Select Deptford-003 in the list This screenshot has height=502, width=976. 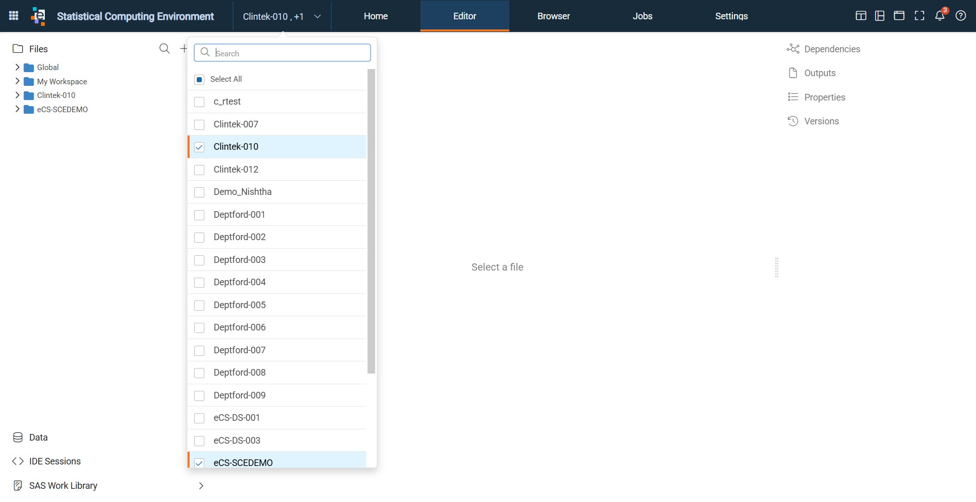tap(277, 260)
